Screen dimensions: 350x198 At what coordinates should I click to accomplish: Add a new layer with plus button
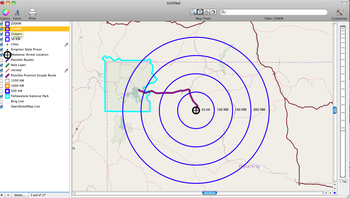[x=2, y=195]
